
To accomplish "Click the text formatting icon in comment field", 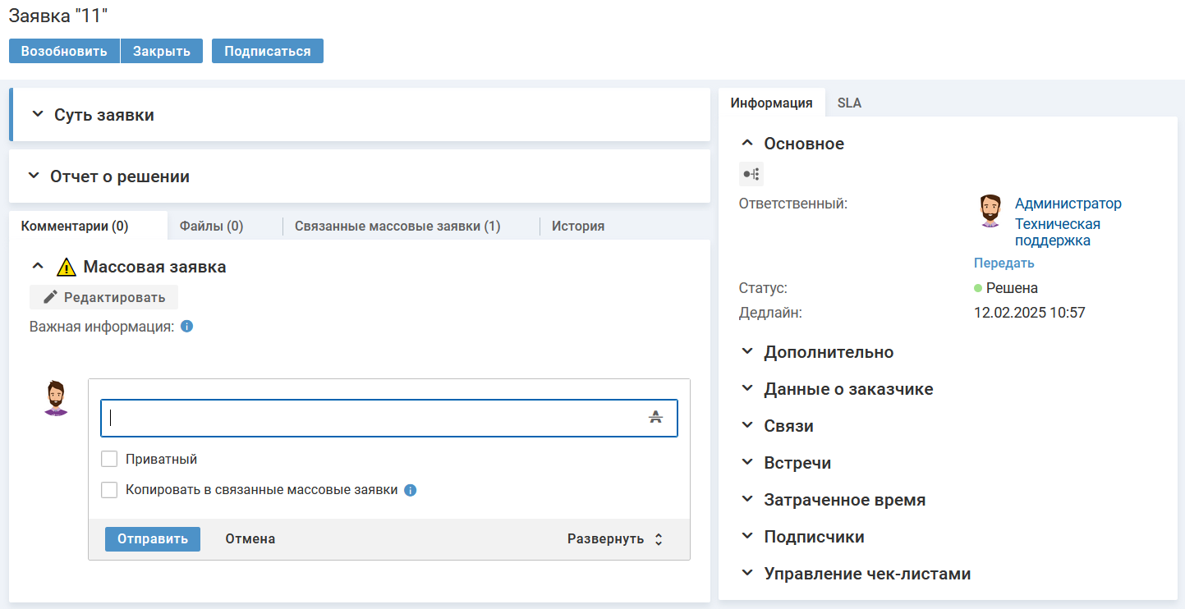I will tap(655, 418).
